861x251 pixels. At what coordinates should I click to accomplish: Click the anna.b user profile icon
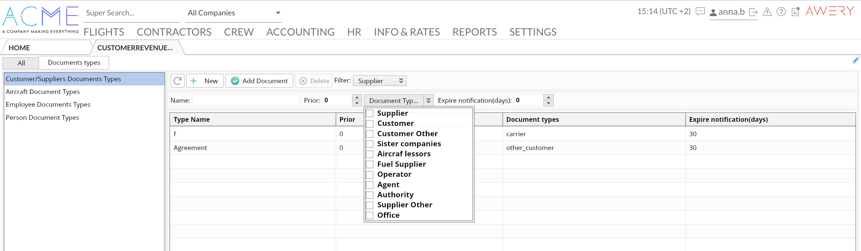[x=713, y=12]
